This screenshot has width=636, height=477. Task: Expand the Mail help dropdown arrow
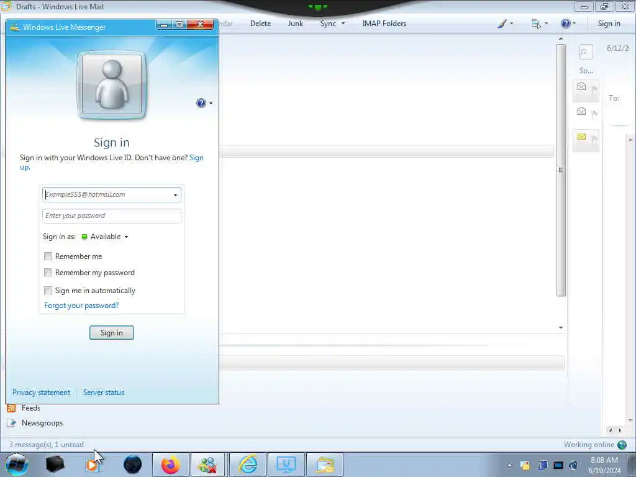point(575,24)
